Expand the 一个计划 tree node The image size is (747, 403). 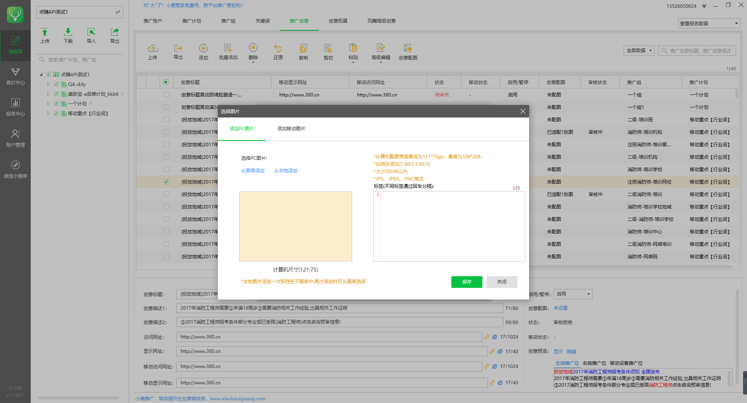(49, 103)
